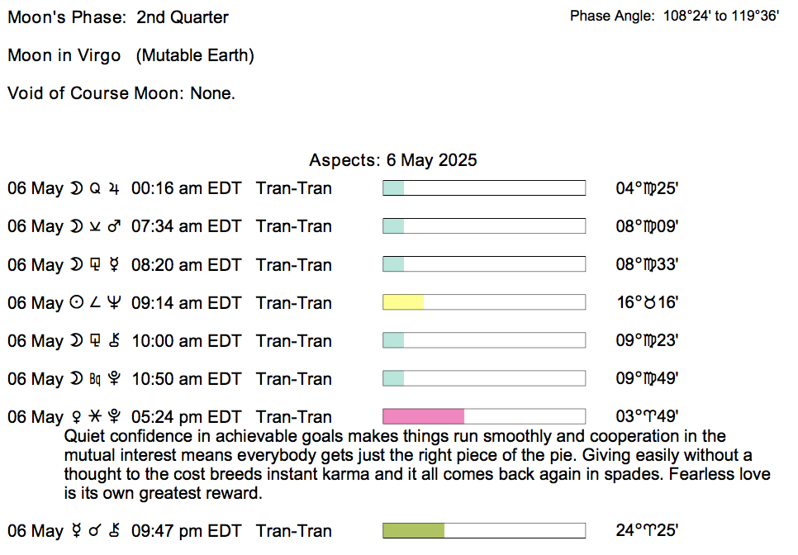Select the "Void of Course Moon: None." line
The width and height of the screenshot is (798, 555).
121,93
